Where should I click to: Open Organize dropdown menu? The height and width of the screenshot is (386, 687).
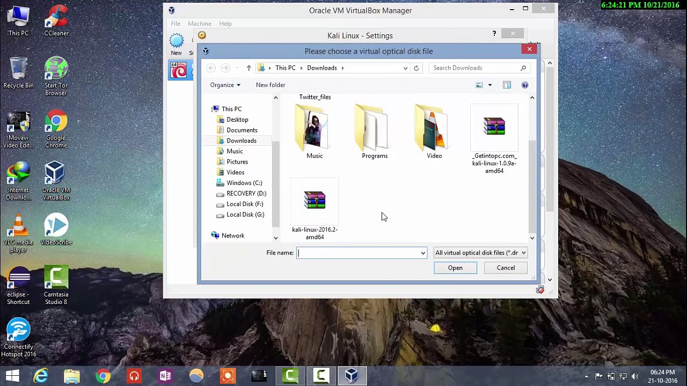tap(225, 85)
